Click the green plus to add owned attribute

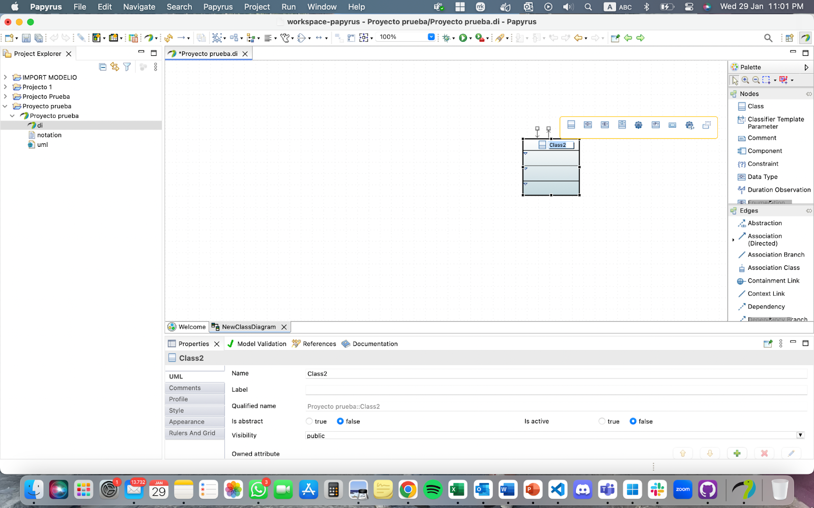point(737,453)
